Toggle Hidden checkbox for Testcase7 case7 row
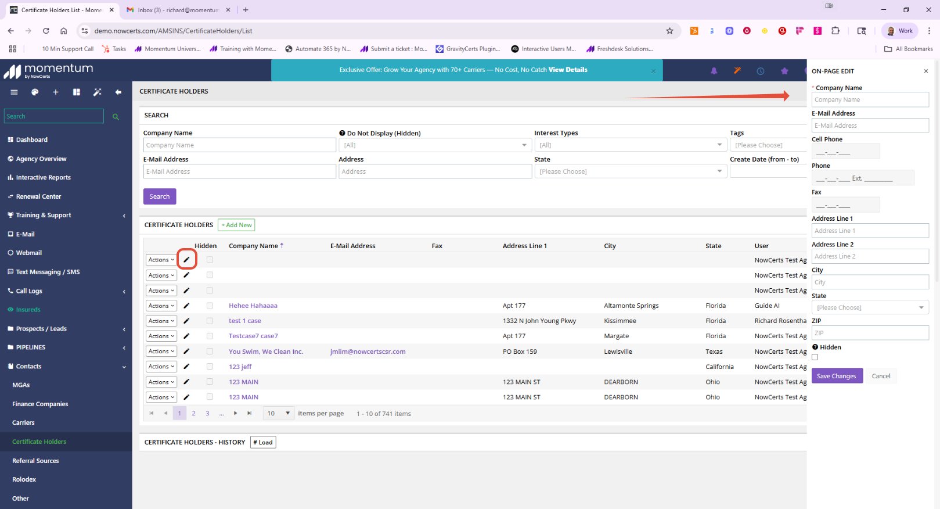Screen dimensions: 940x509 click(210, 336)
